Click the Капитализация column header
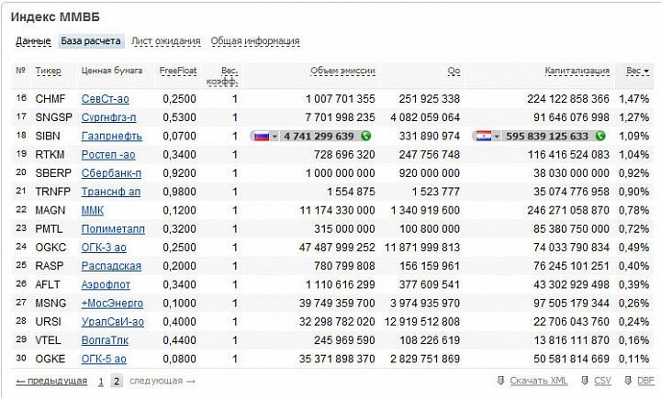 (x=577, y=71)
